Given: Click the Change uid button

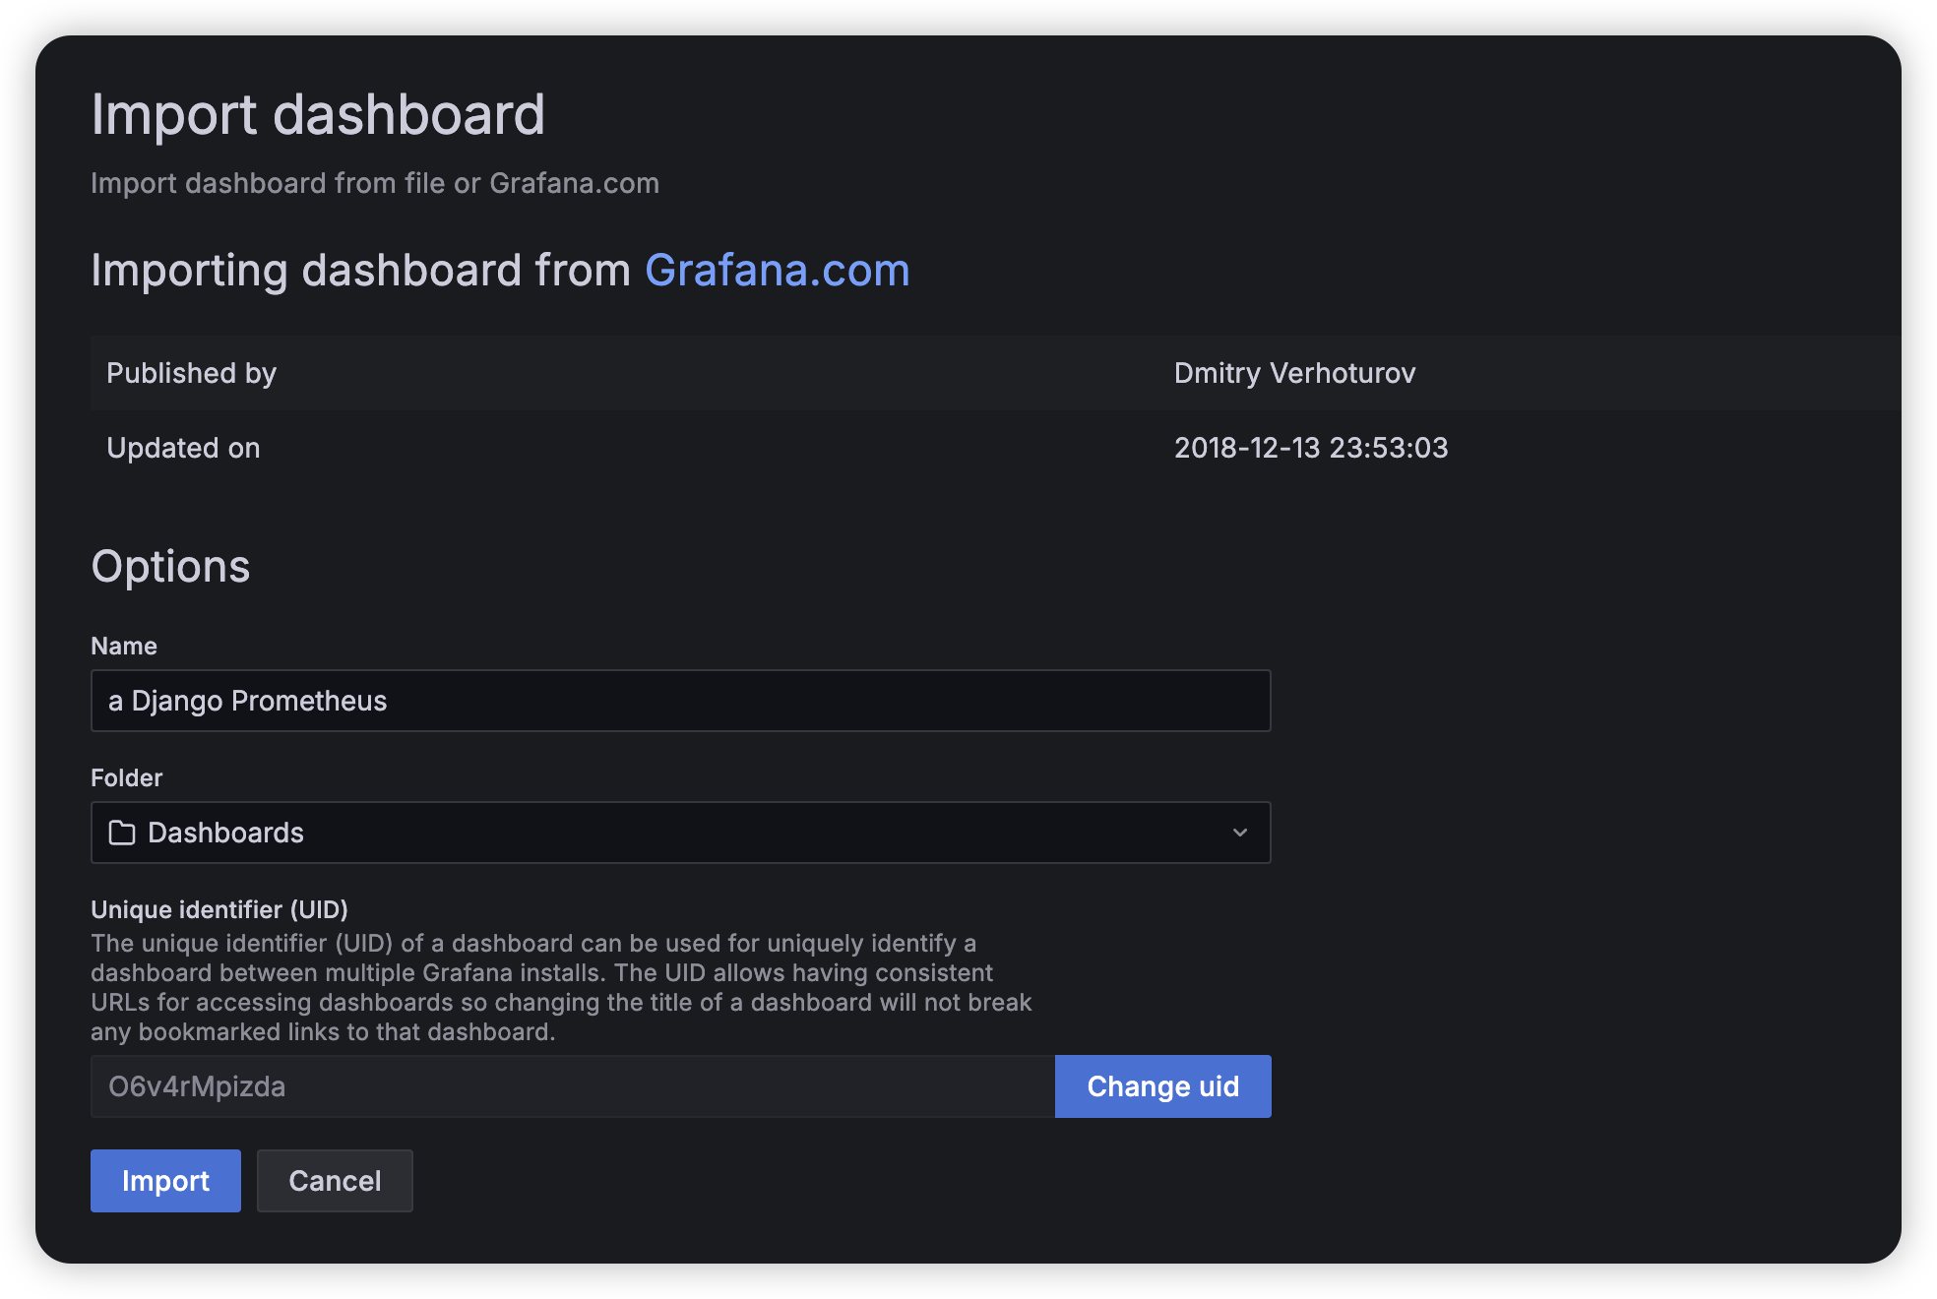Looking at the screenshot, I should (x=1163, y=1086).
